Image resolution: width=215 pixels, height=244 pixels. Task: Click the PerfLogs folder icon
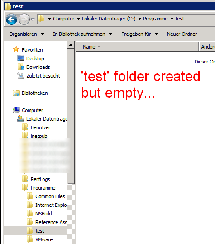tap(25, 179)
